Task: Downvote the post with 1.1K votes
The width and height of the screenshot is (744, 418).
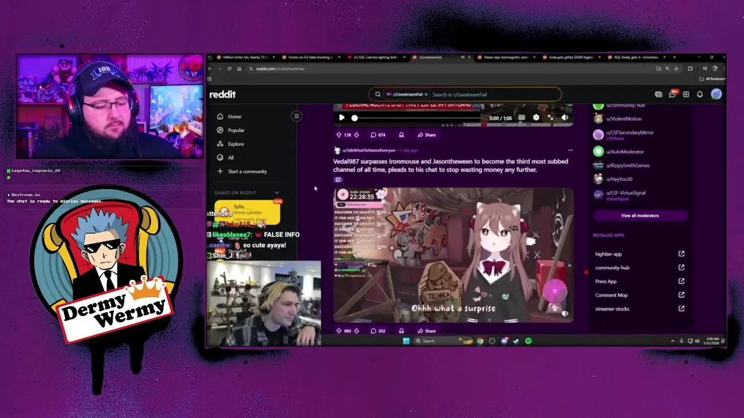Action: 356,135
